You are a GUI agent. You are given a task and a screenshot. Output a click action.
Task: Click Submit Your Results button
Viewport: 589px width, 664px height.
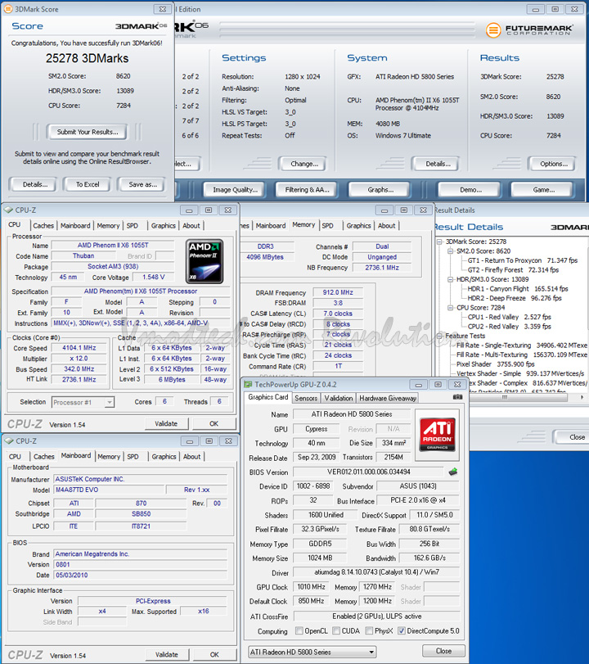(88, 132)
